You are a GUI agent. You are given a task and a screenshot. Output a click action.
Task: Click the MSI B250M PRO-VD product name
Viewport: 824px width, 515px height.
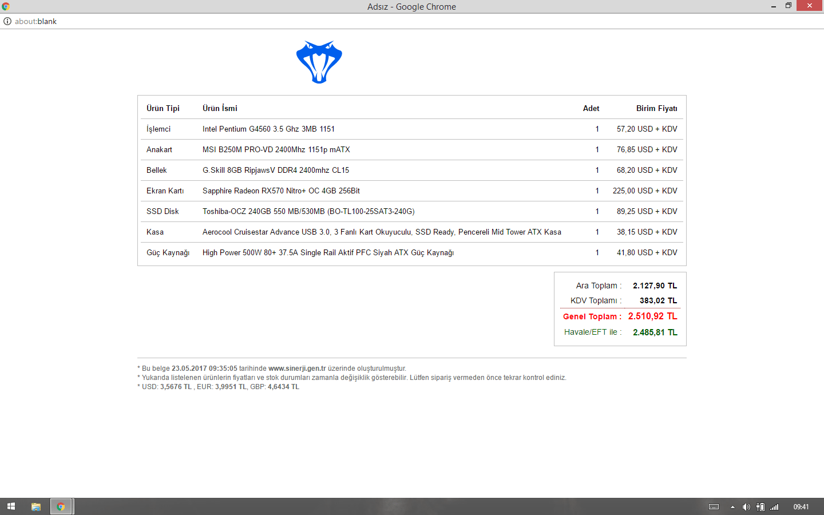coord(276,149)
